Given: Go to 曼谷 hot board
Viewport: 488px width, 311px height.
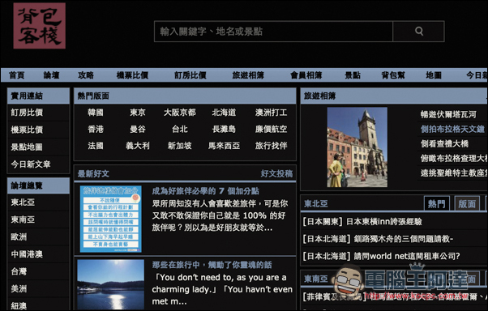Looking at the screenshot, I should point(138,129).
